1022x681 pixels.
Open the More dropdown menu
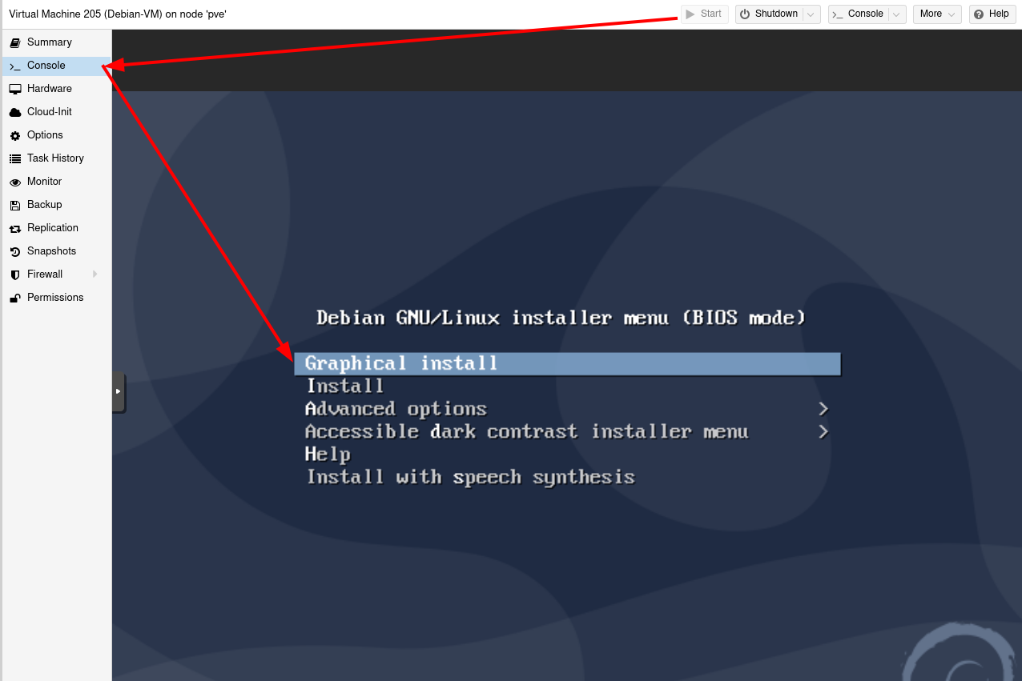pyautogui.click(x=937, y=14)
